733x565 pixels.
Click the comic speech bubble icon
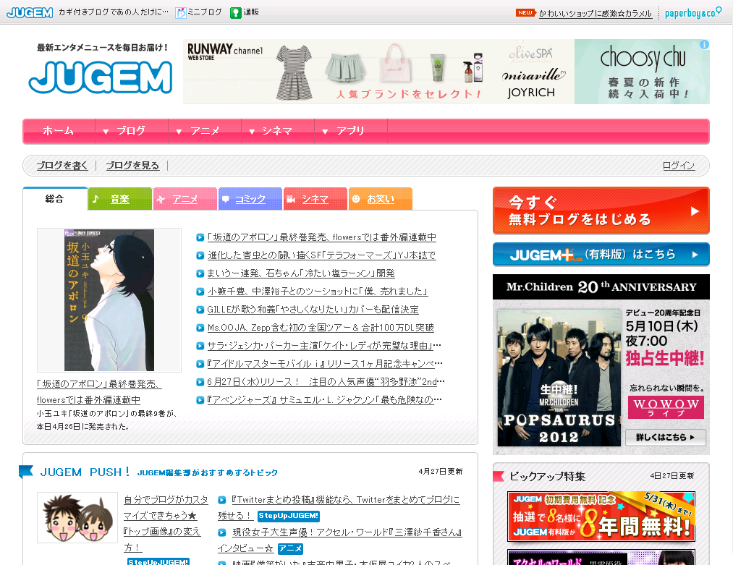point(225,199)
